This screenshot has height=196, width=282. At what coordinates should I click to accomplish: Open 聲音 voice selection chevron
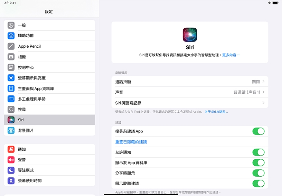(263, 92)
